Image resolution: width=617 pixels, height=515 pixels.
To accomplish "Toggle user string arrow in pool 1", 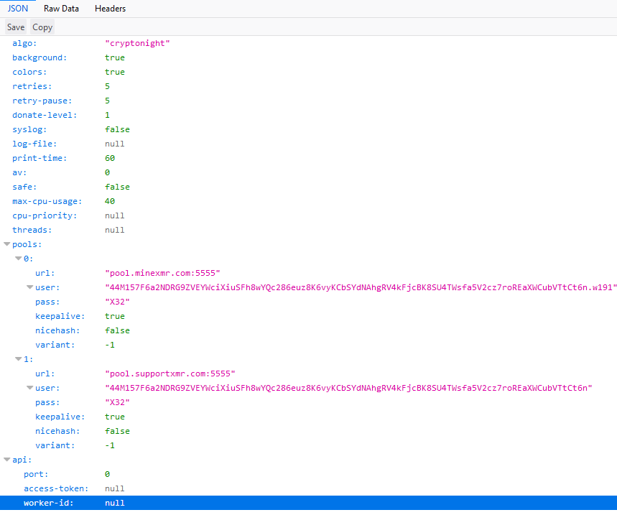I will tap(29, 388).
